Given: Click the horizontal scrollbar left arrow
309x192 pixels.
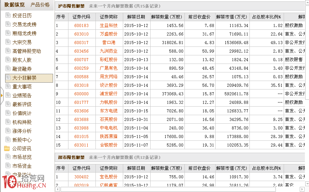Looking at the screenshot, I should (x=57, y=189).
